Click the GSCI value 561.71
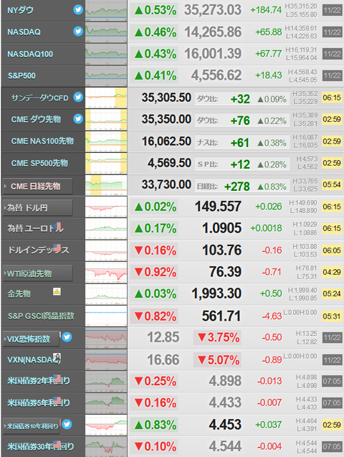 pos(221,316)
